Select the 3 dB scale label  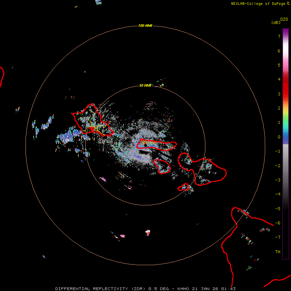click(x=279, y=94)
